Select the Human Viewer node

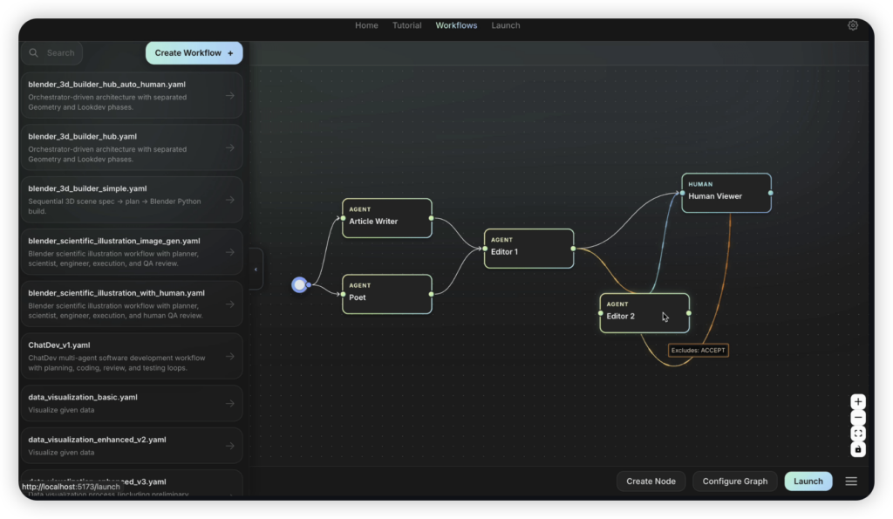click(x=726, y=192)
